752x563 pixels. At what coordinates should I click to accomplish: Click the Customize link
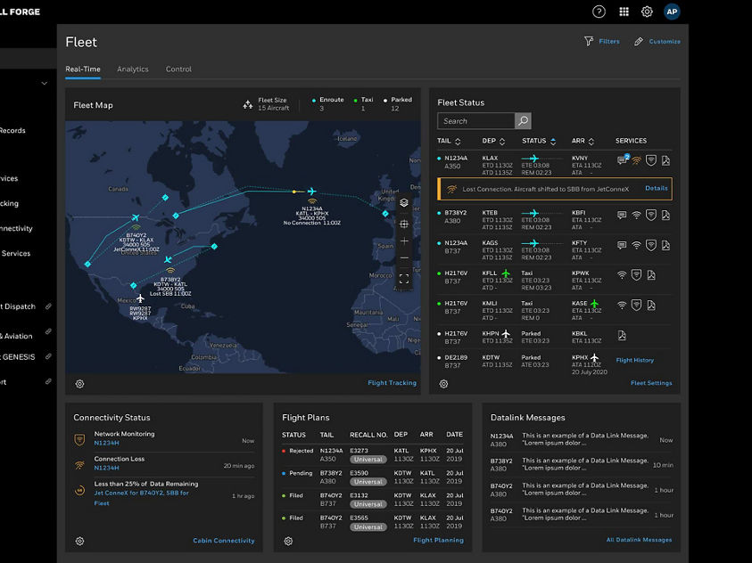pos(665,42)
